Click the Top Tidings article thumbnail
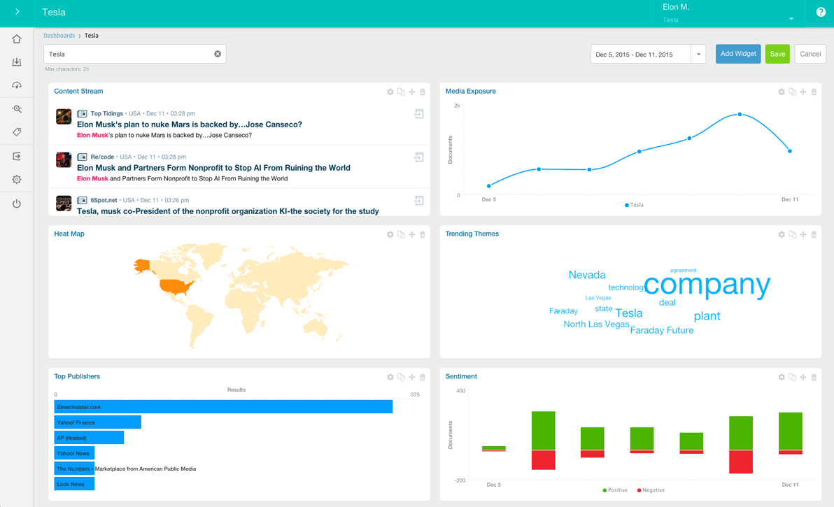The image size is (834, 507). [64, 116]
